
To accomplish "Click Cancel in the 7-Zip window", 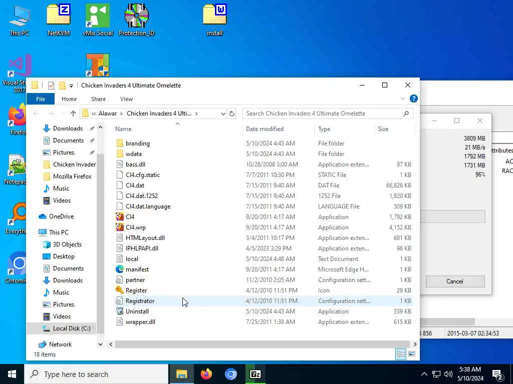I will pyautogui.click(x=455, y=281).
